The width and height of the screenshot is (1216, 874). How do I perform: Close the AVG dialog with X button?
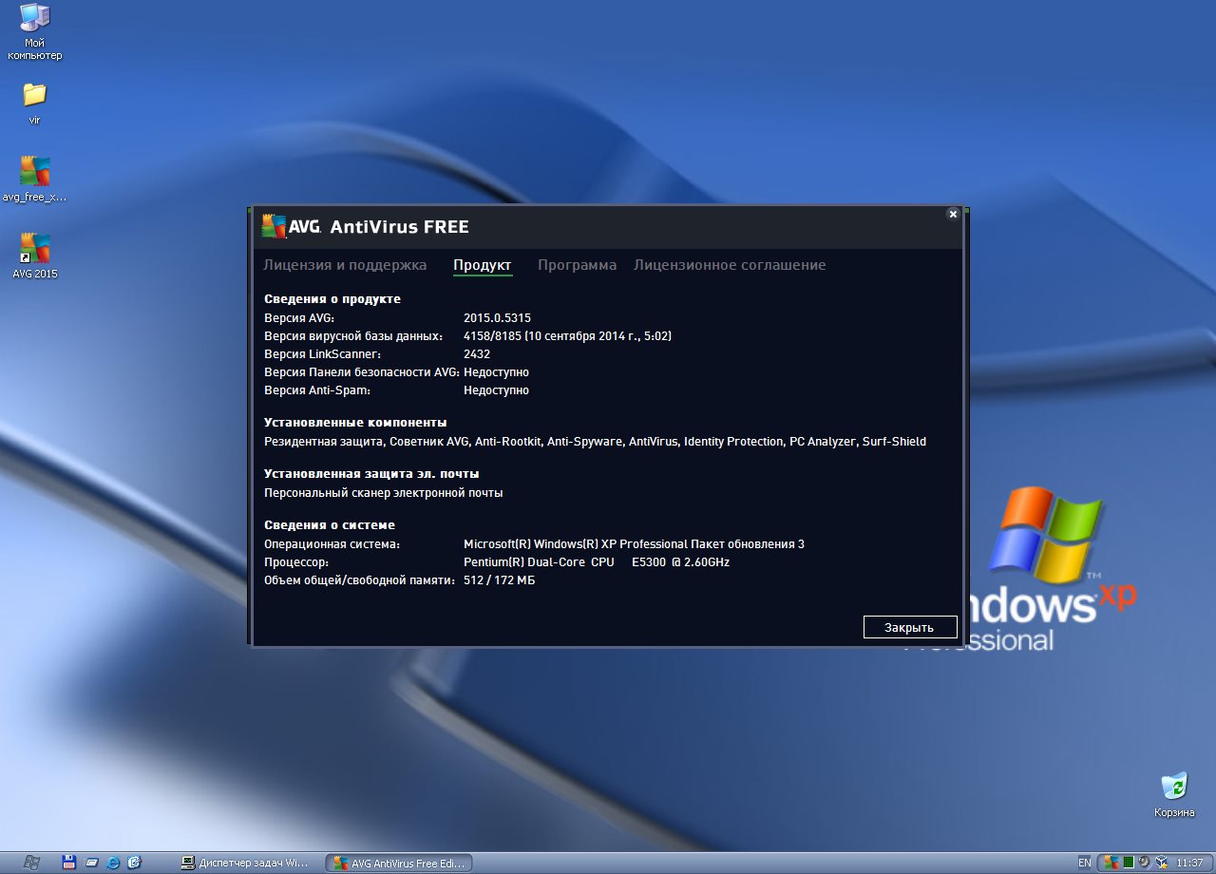point(953,214)
